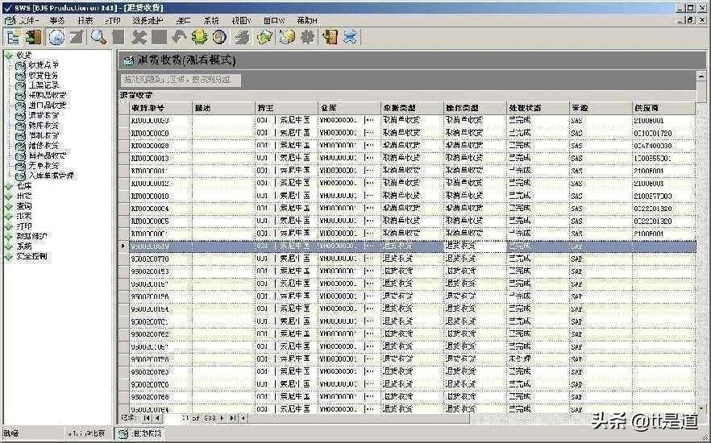The image size is (711, 443).
Task: Sort by the 来源 column header
Action: 601,108
